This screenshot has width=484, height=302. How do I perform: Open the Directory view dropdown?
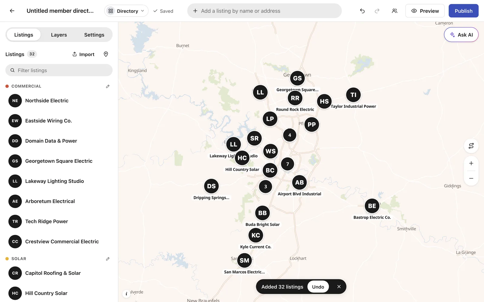126,11
